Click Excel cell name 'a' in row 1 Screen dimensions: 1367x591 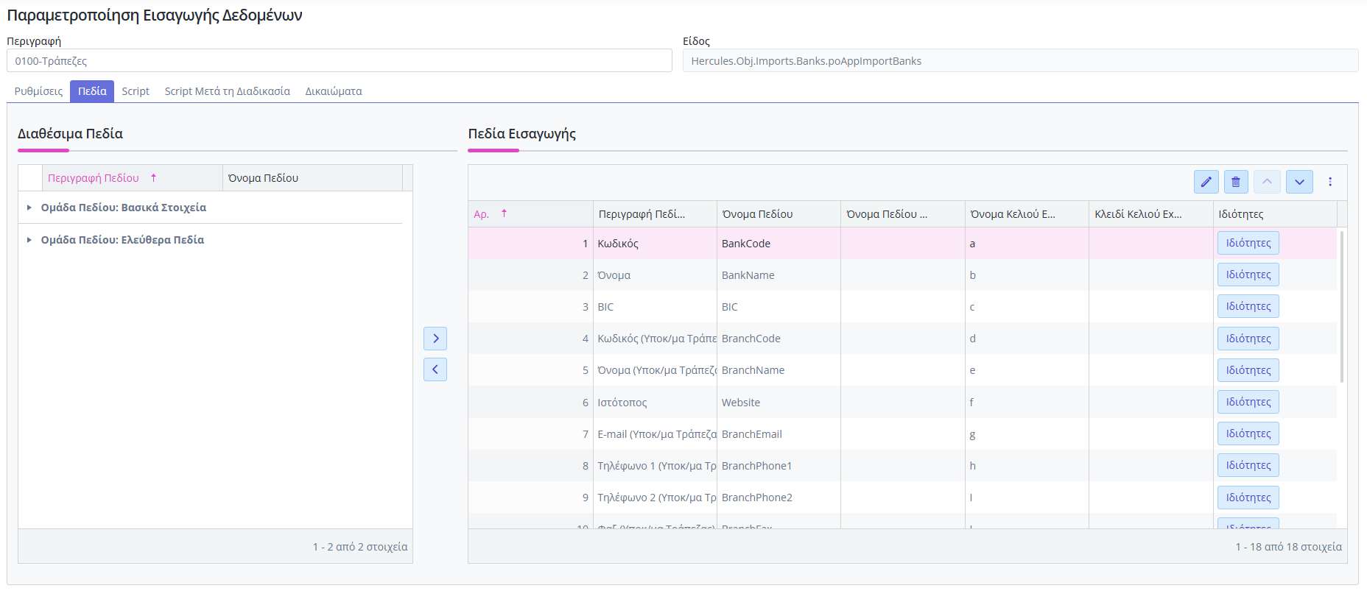(1027, 244)
